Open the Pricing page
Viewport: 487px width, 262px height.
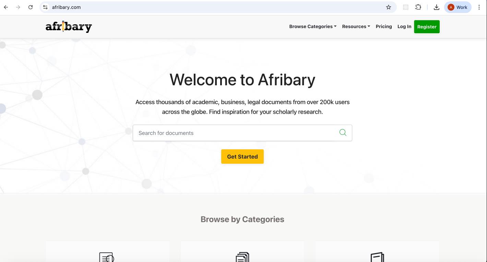pos(383,26)
